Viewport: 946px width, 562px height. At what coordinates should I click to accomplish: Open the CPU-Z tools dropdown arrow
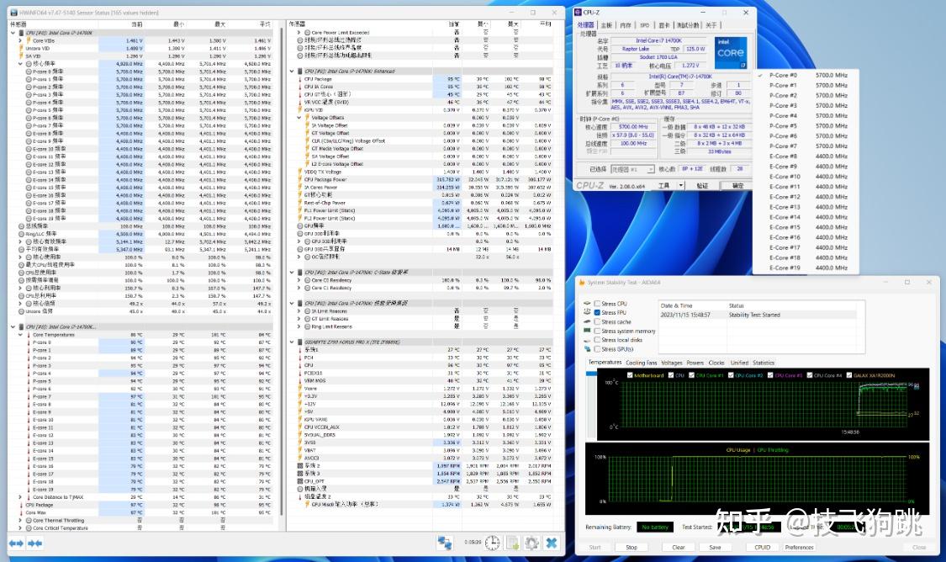pyautogui.click(x=681, y=185)
